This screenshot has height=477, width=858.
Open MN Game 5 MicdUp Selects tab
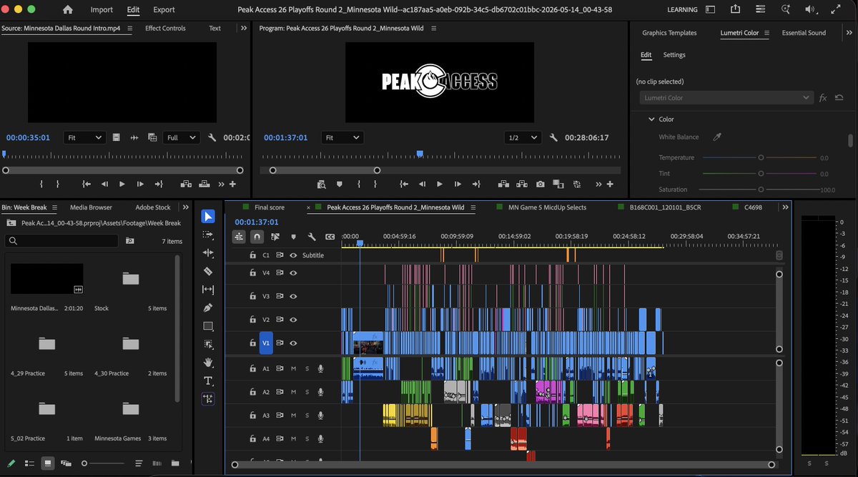coord(547,207)
